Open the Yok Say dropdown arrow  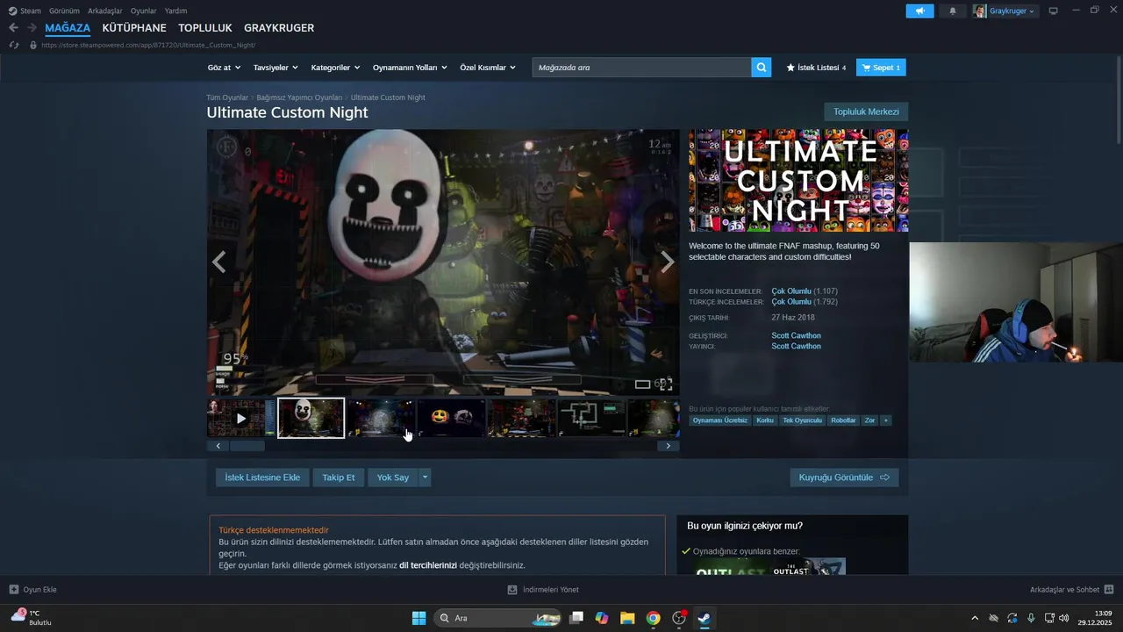[x=425, y=478]
